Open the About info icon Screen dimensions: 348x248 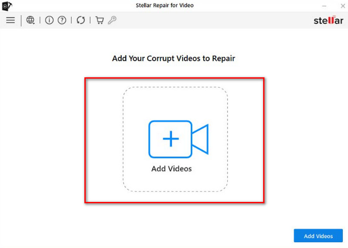pyautogui.click(x=49, y=20)
